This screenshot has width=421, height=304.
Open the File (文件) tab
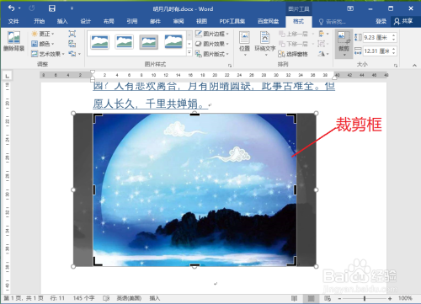13,21
